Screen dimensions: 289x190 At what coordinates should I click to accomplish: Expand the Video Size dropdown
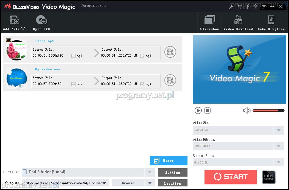(278, 130)
